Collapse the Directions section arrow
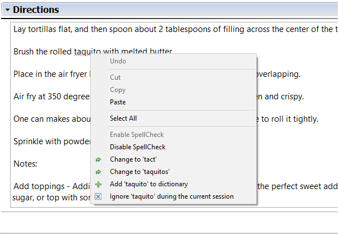 click(7, 10)
